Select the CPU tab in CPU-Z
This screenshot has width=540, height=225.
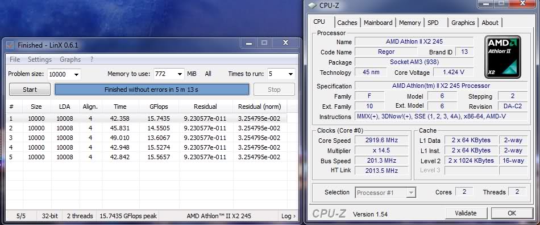pyautogui.click(x=319, y=22)
